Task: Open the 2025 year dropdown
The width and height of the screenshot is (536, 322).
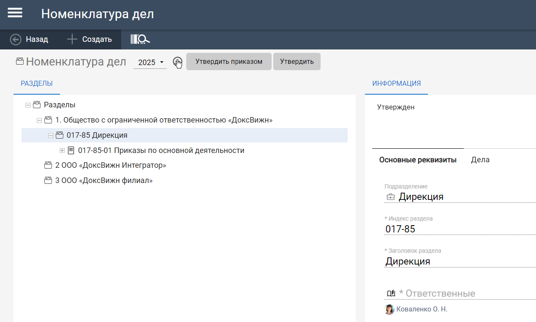Action: (150, 62)
